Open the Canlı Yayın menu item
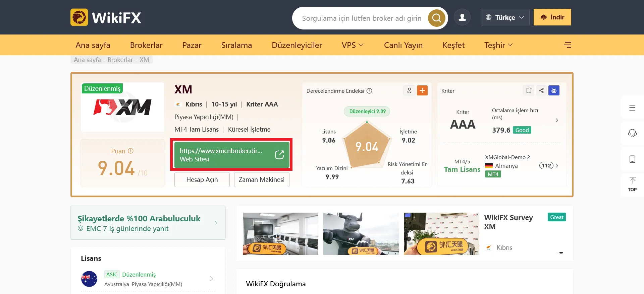This screenshot has height=294, width=644. (403, 45)
